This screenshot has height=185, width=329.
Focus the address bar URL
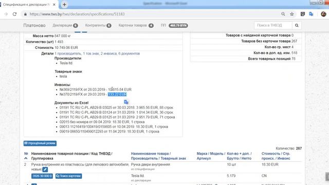[x=77, y=14]
